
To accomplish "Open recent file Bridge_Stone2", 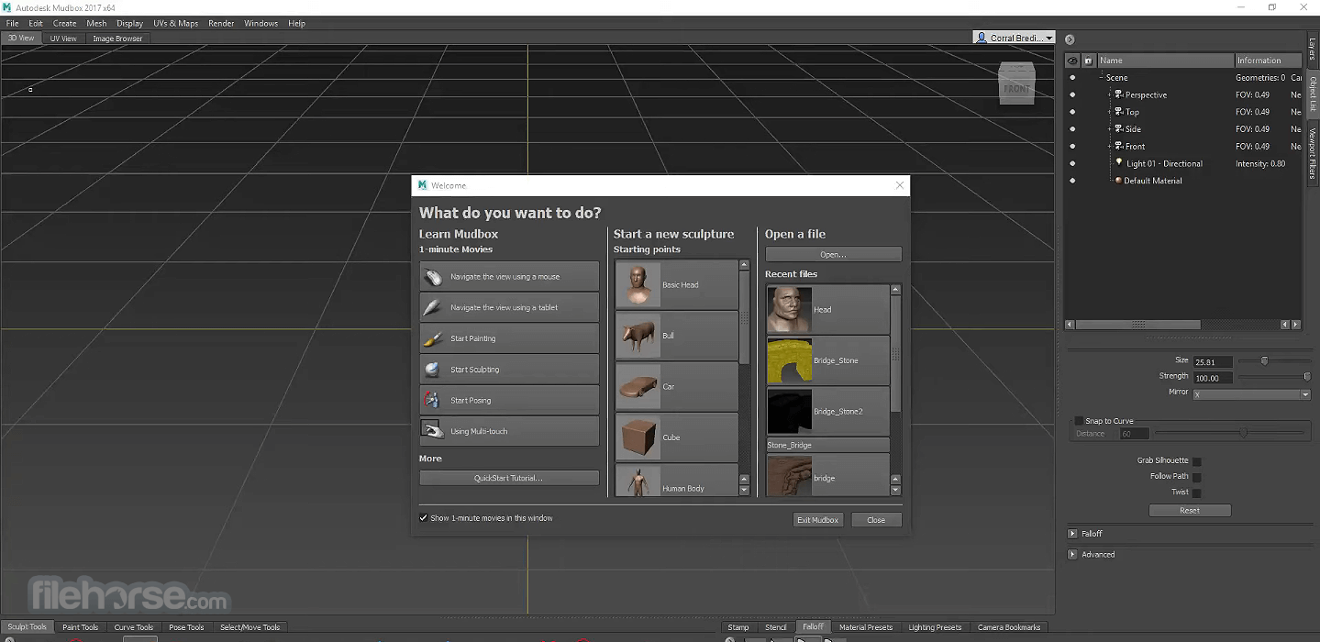I will coord(827,411).
